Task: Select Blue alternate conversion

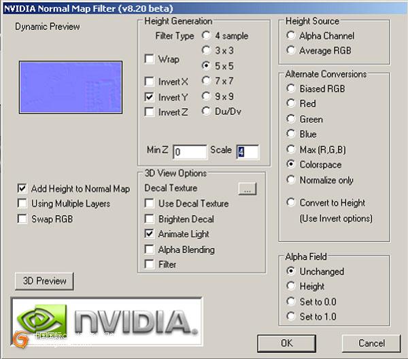Action: pyautogui.click(x=290, y=134)
